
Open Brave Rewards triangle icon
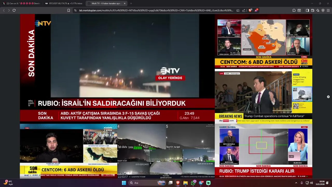(x=256, y=10)
